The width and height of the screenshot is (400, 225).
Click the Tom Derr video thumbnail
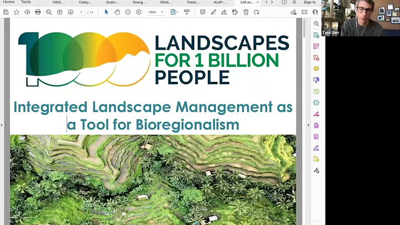pos(361,18)
